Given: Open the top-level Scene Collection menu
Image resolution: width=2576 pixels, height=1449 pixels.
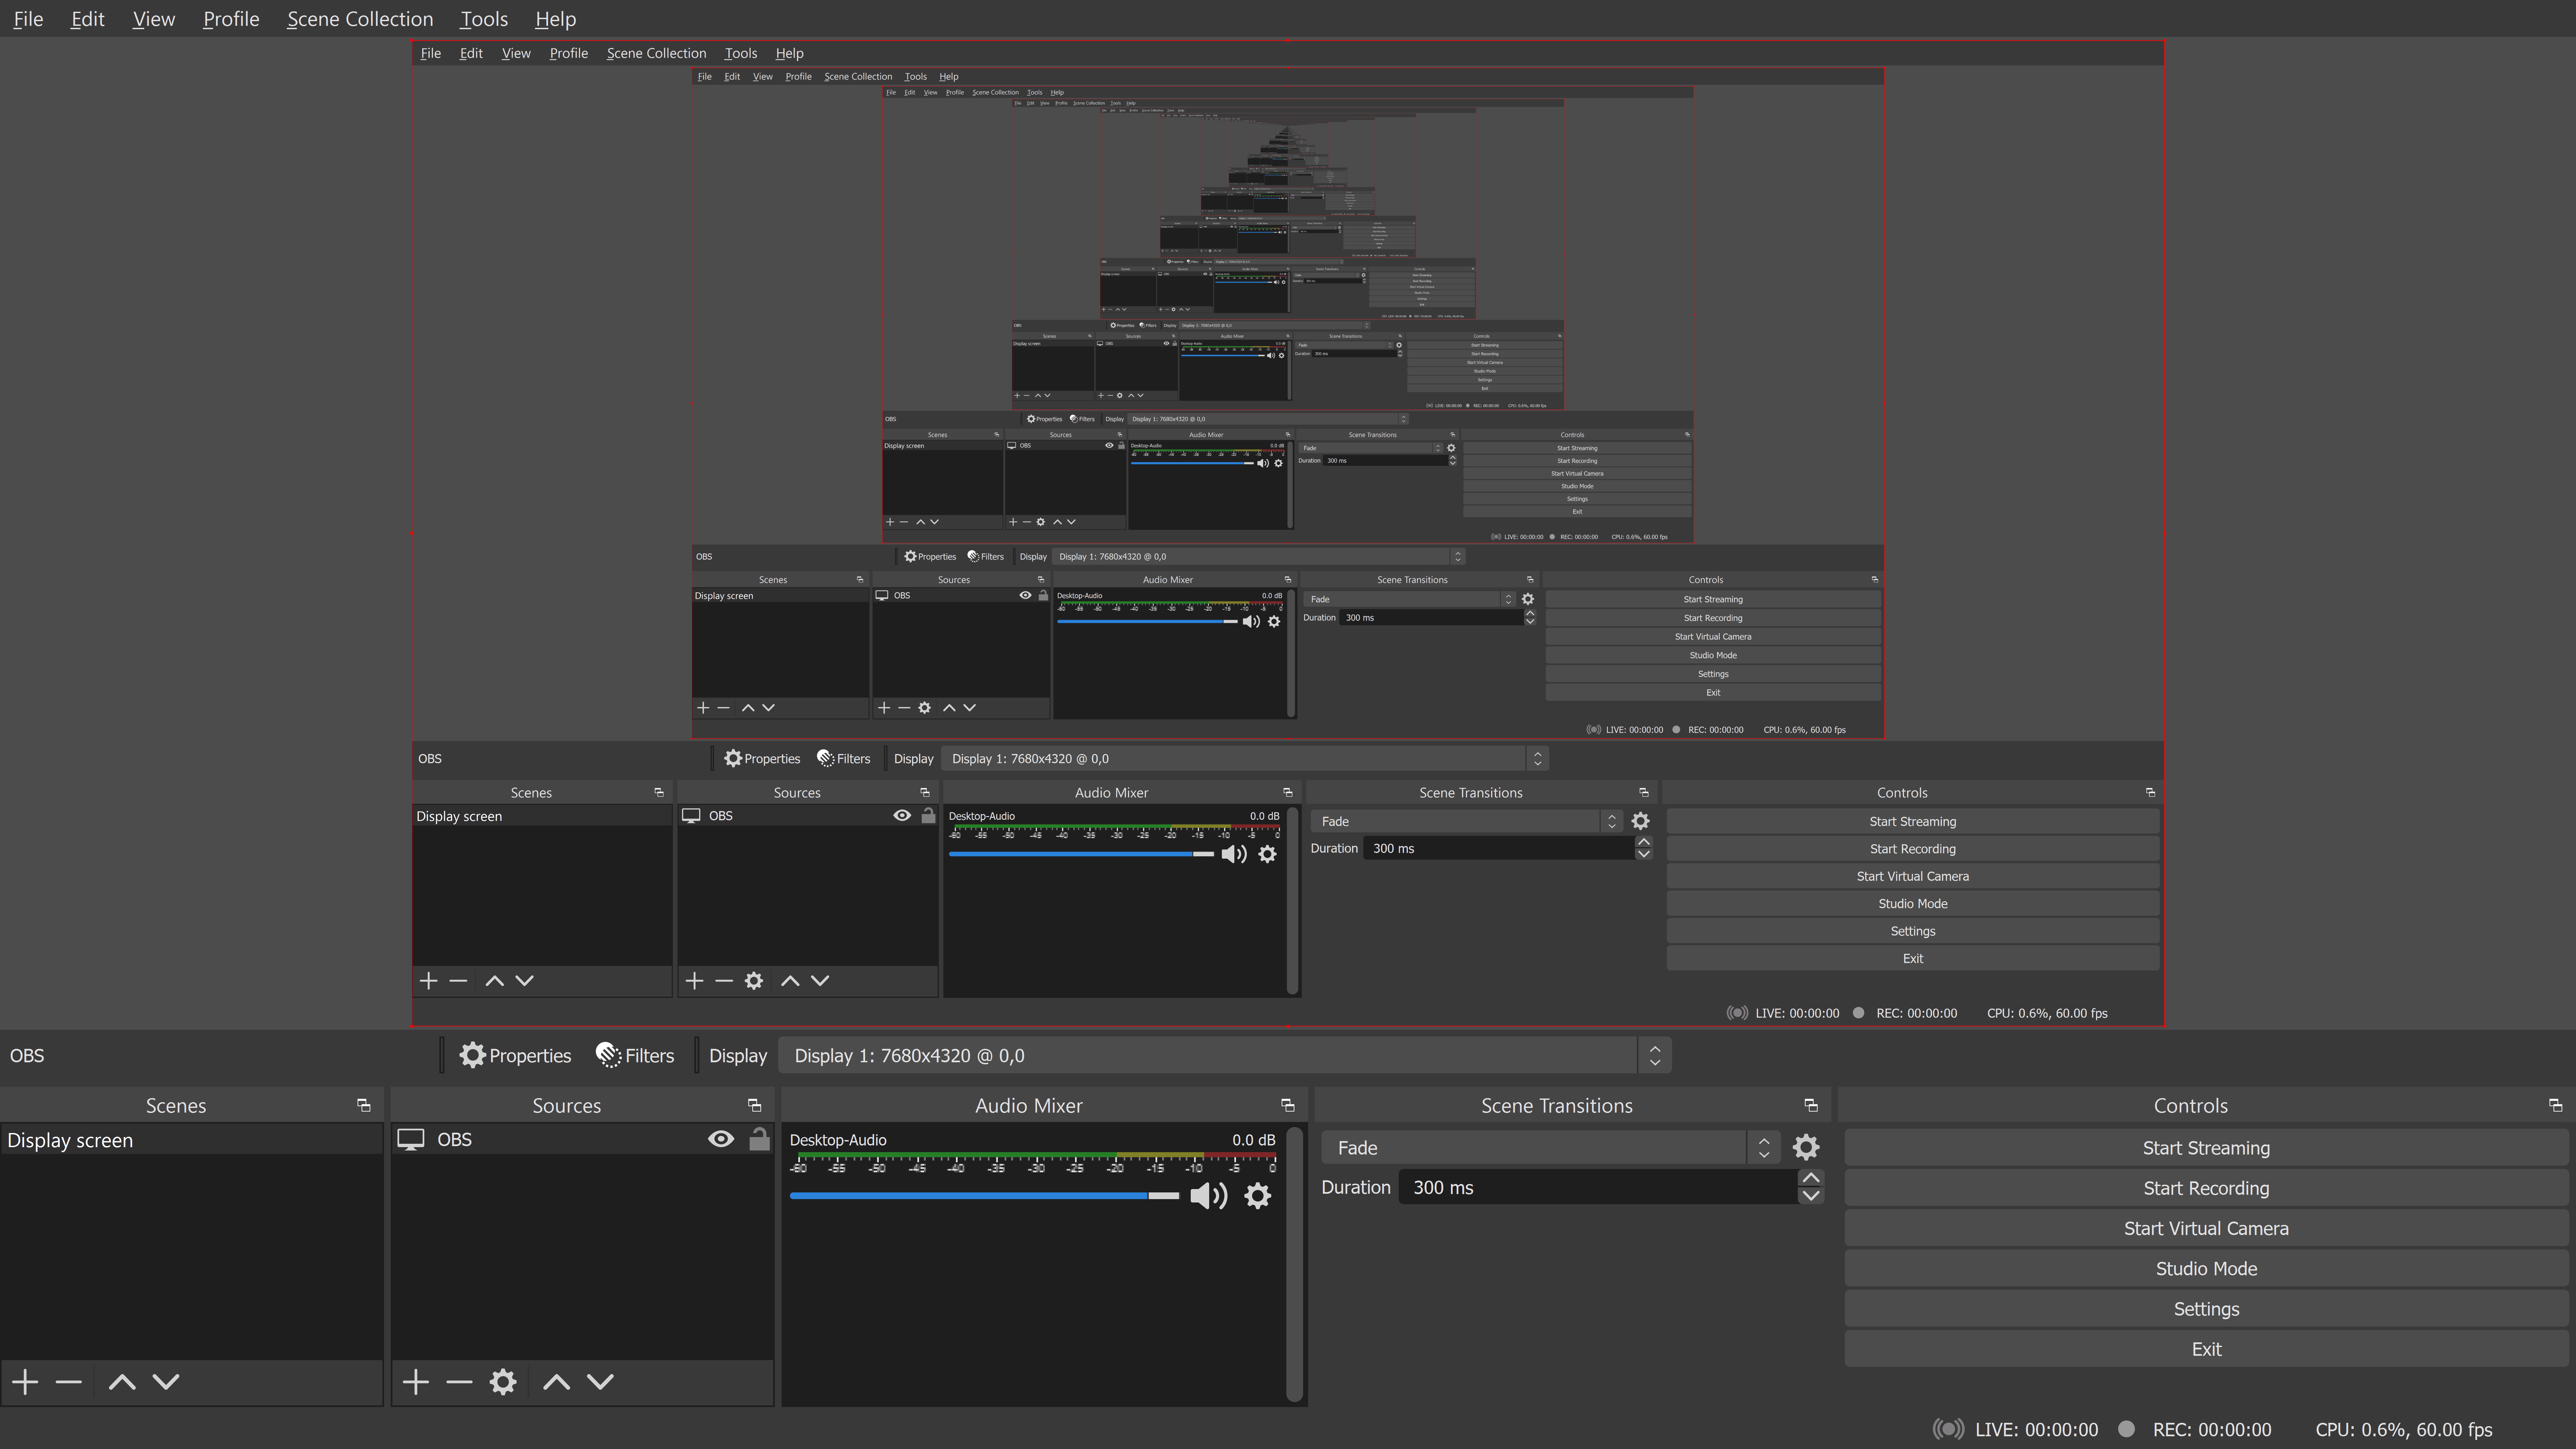Looking at the screenshot, I should click(360, 19).
